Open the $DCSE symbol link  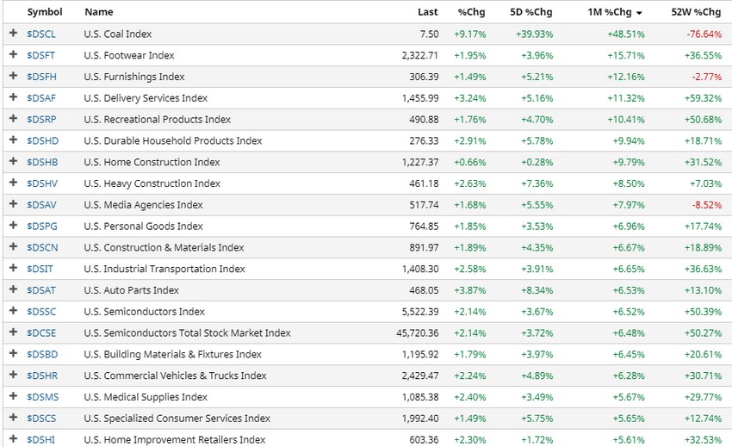41,333
